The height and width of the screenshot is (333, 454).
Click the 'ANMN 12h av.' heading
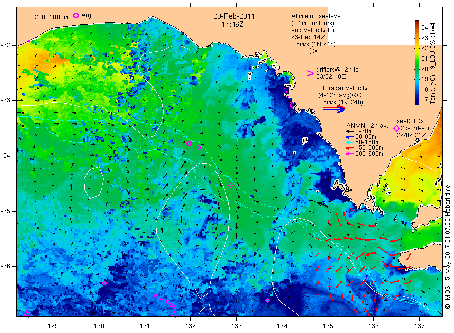367,126
